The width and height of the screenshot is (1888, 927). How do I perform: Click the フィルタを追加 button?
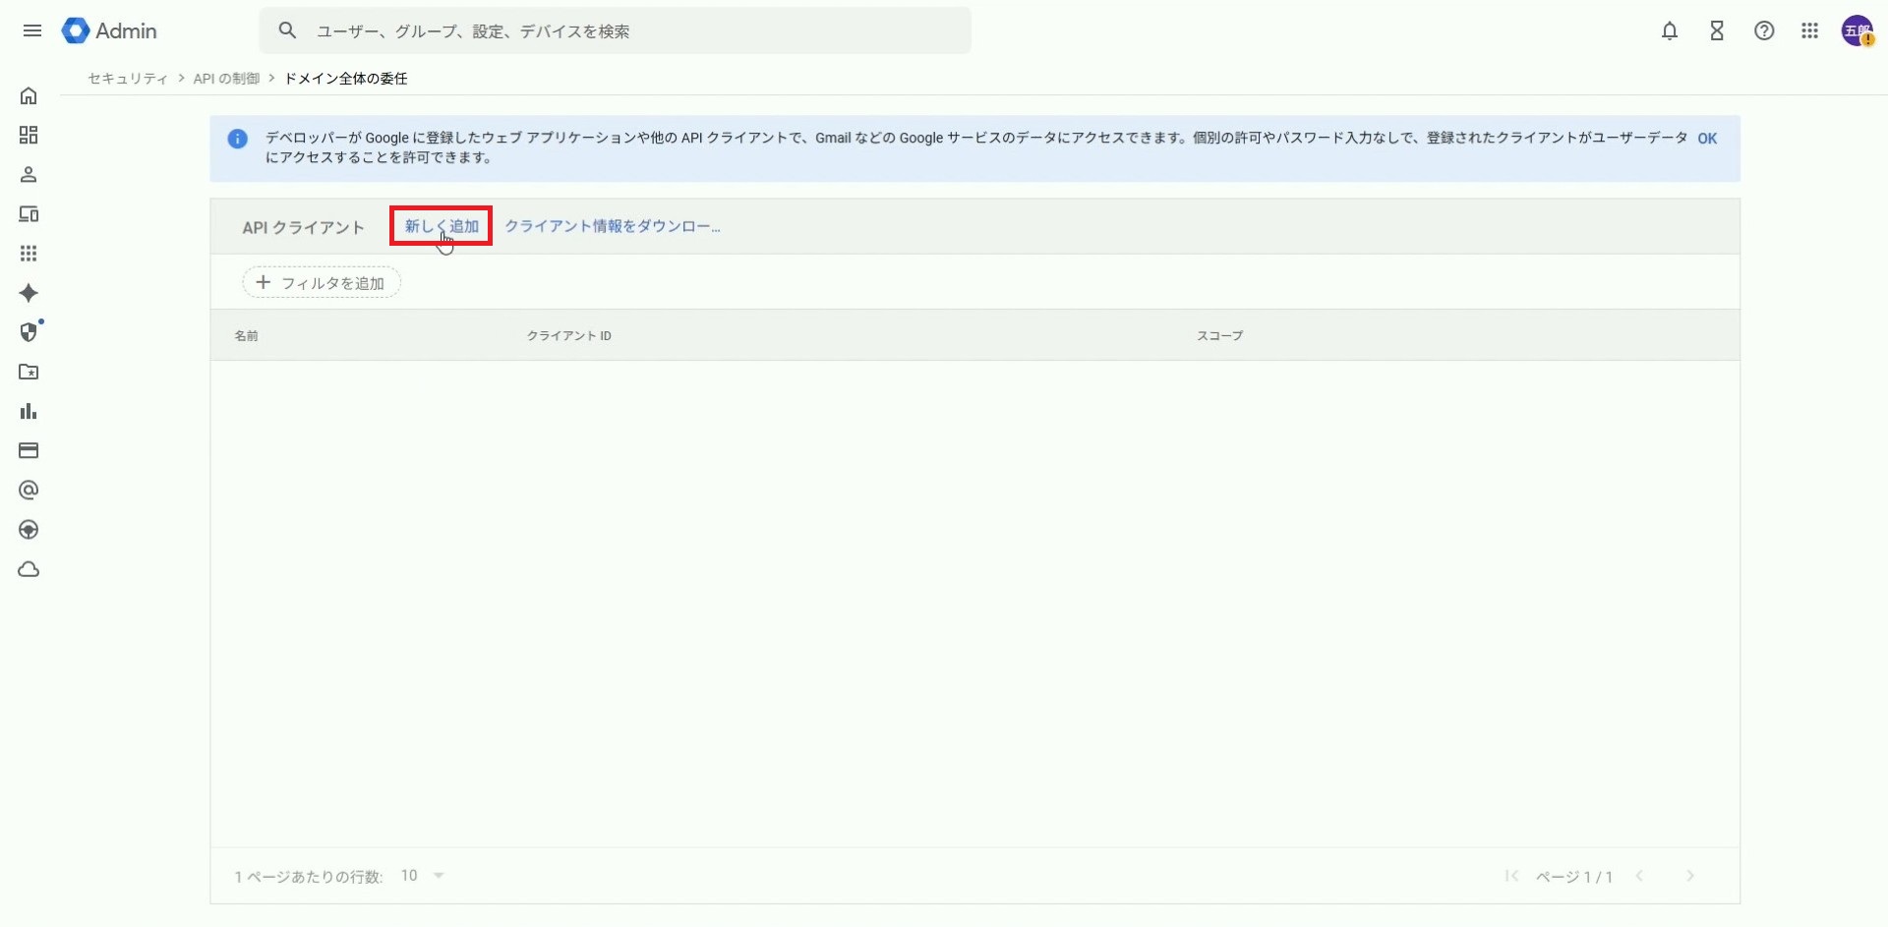(x=322, y=283)
